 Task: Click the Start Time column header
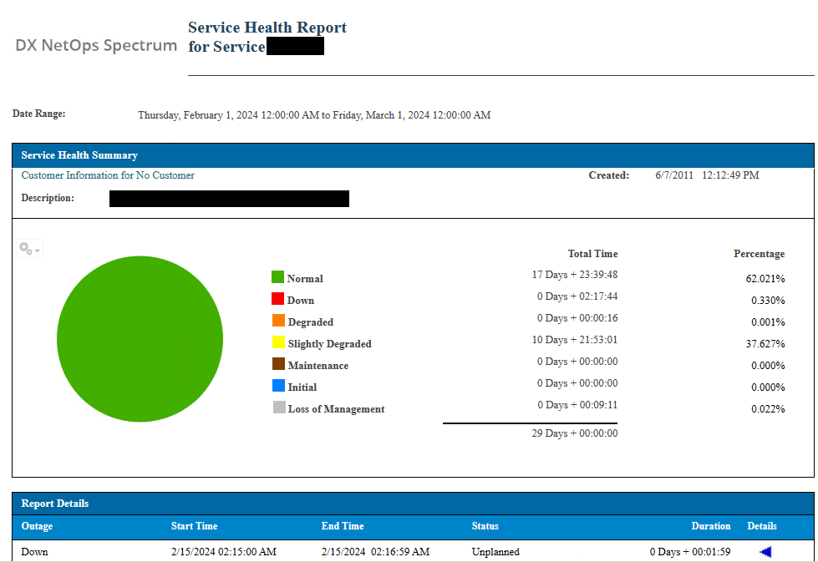(194, 526)
